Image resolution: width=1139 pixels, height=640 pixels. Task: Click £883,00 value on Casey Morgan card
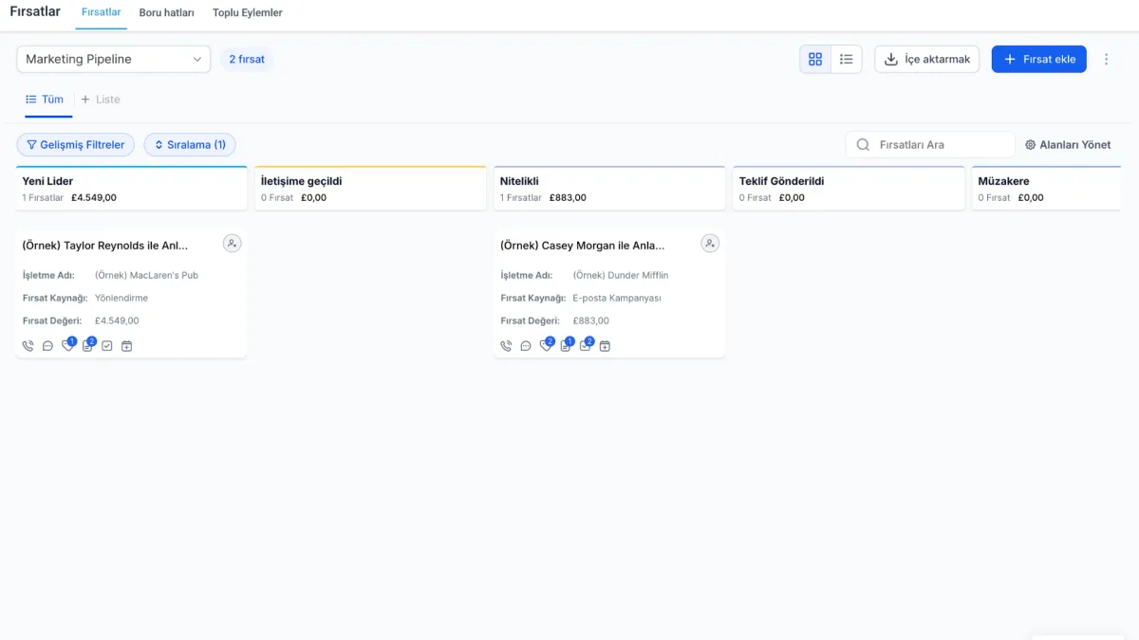(x=591, y=320)
